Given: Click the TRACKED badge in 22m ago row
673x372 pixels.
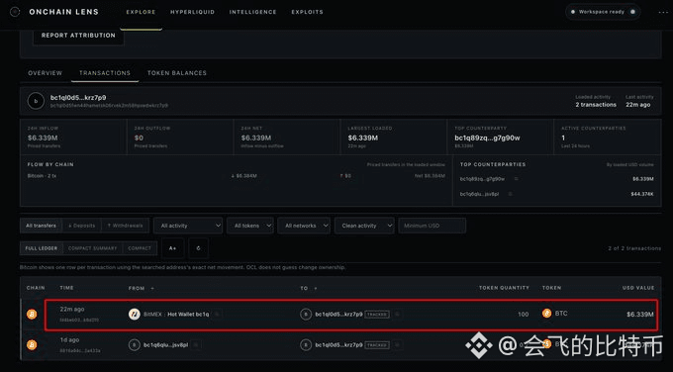Looking at the screenshot, I should pos(377,314).
